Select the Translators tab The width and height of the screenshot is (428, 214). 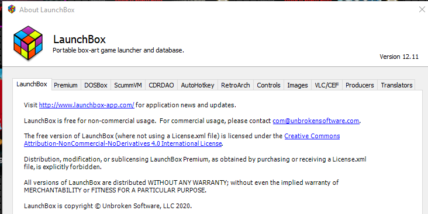396,85
